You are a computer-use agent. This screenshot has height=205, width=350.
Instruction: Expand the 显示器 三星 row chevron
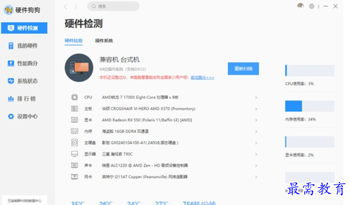tap(256, 154)
